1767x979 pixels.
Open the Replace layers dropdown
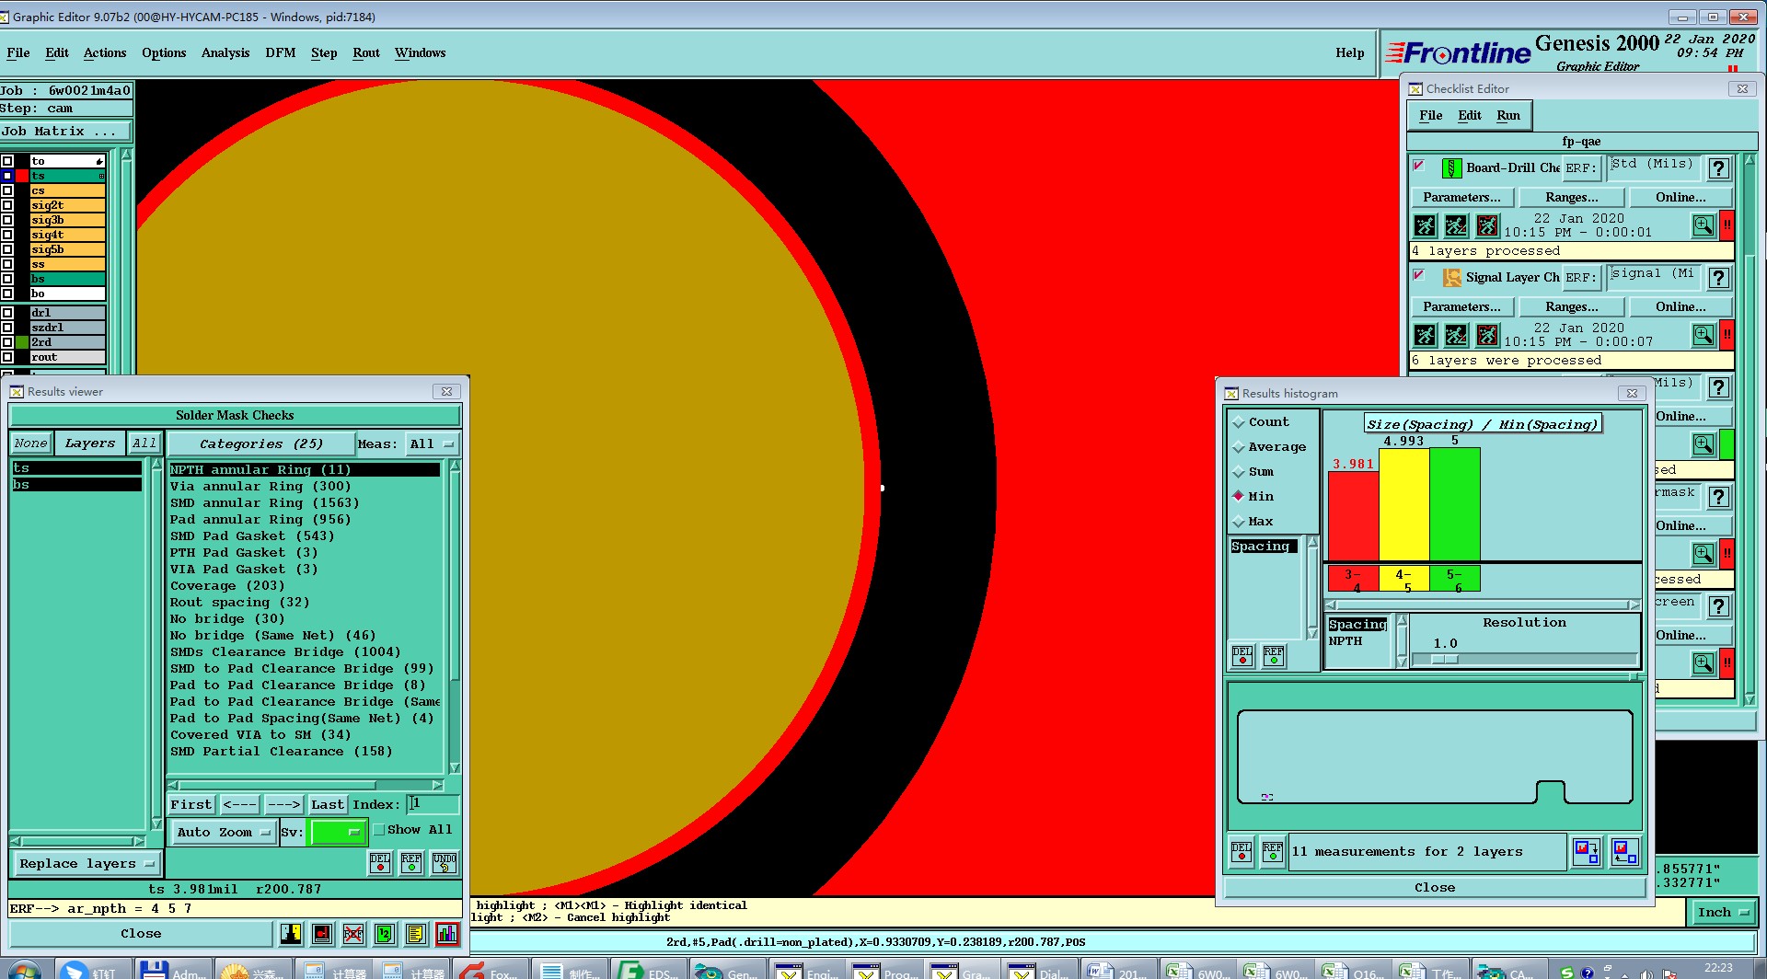[87, 864]
